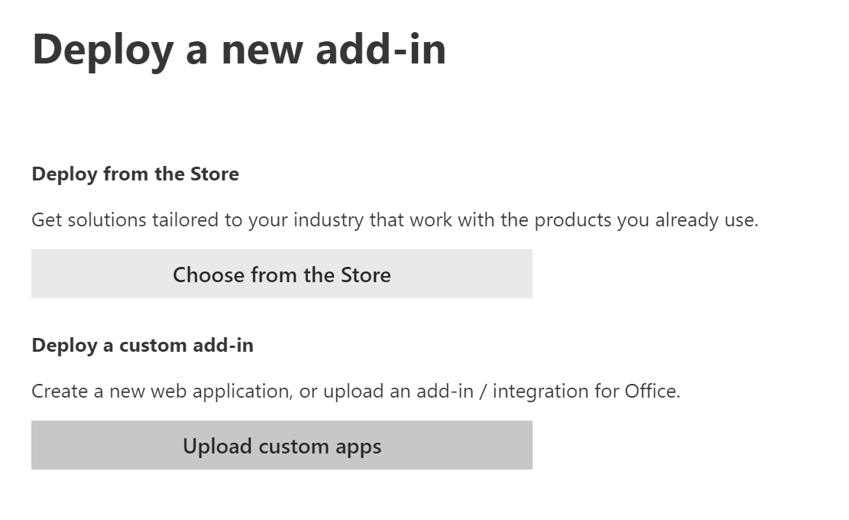Open the Store to pick an add-in

coord(281,274)
